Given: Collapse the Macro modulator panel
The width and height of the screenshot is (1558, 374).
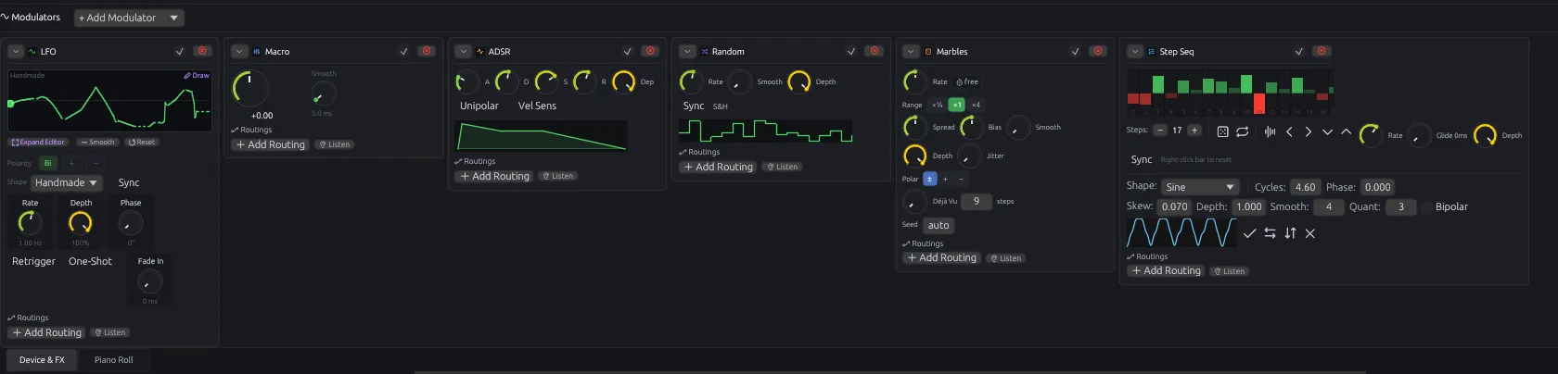Looking at the screenshot, I should (x=239, y=52).
